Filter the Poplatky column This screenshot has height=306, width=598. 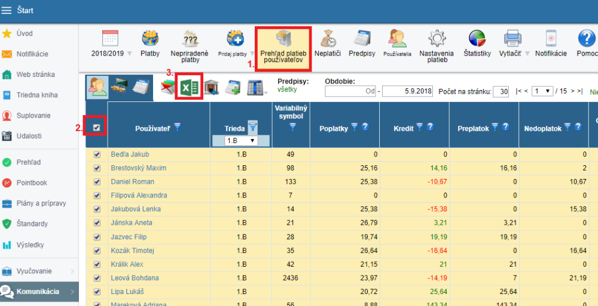(354, 127)
